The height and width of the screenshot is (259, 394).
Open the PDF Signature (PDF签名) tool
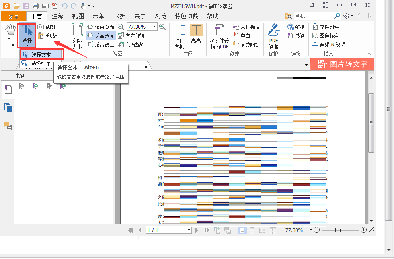pyautogui.click(x=273, y=35)
